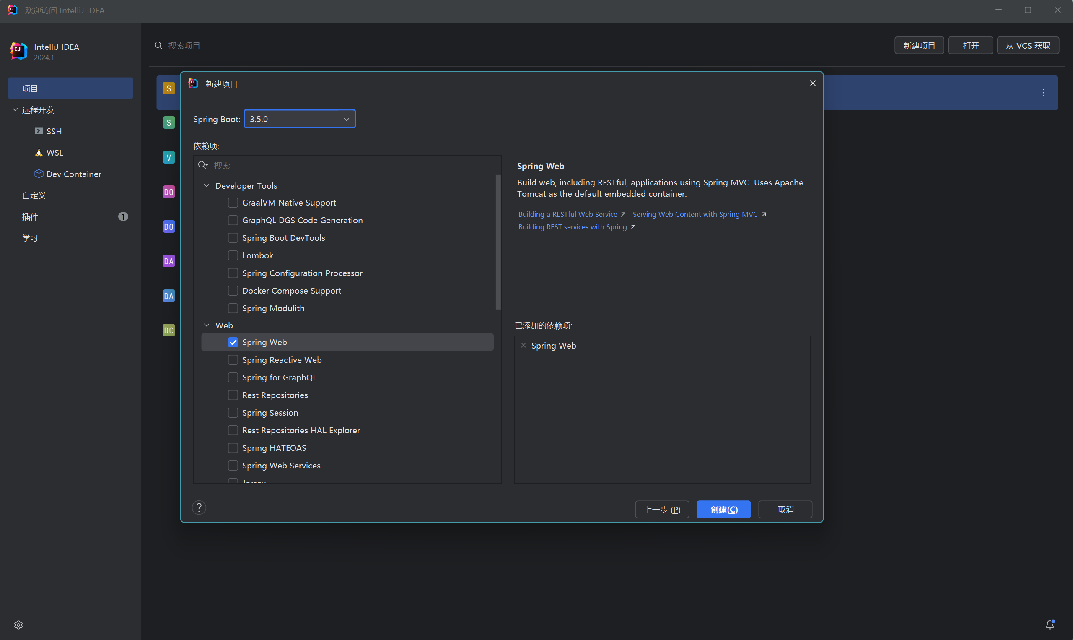Collapse the Web dependency group
The image size is (1073, 640).
pyautogui.click(x=206, y=325)
